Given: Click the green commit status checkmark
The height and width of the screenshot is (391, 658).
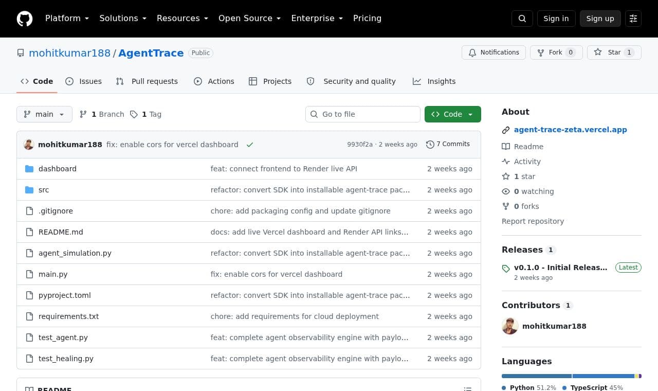Looking at the screenshot, I should point(250,145).
